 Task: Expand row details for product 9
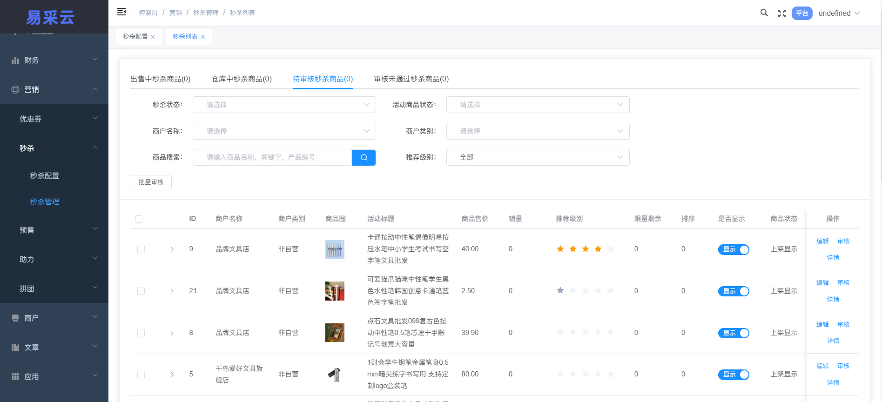click(x=172, y=249)
